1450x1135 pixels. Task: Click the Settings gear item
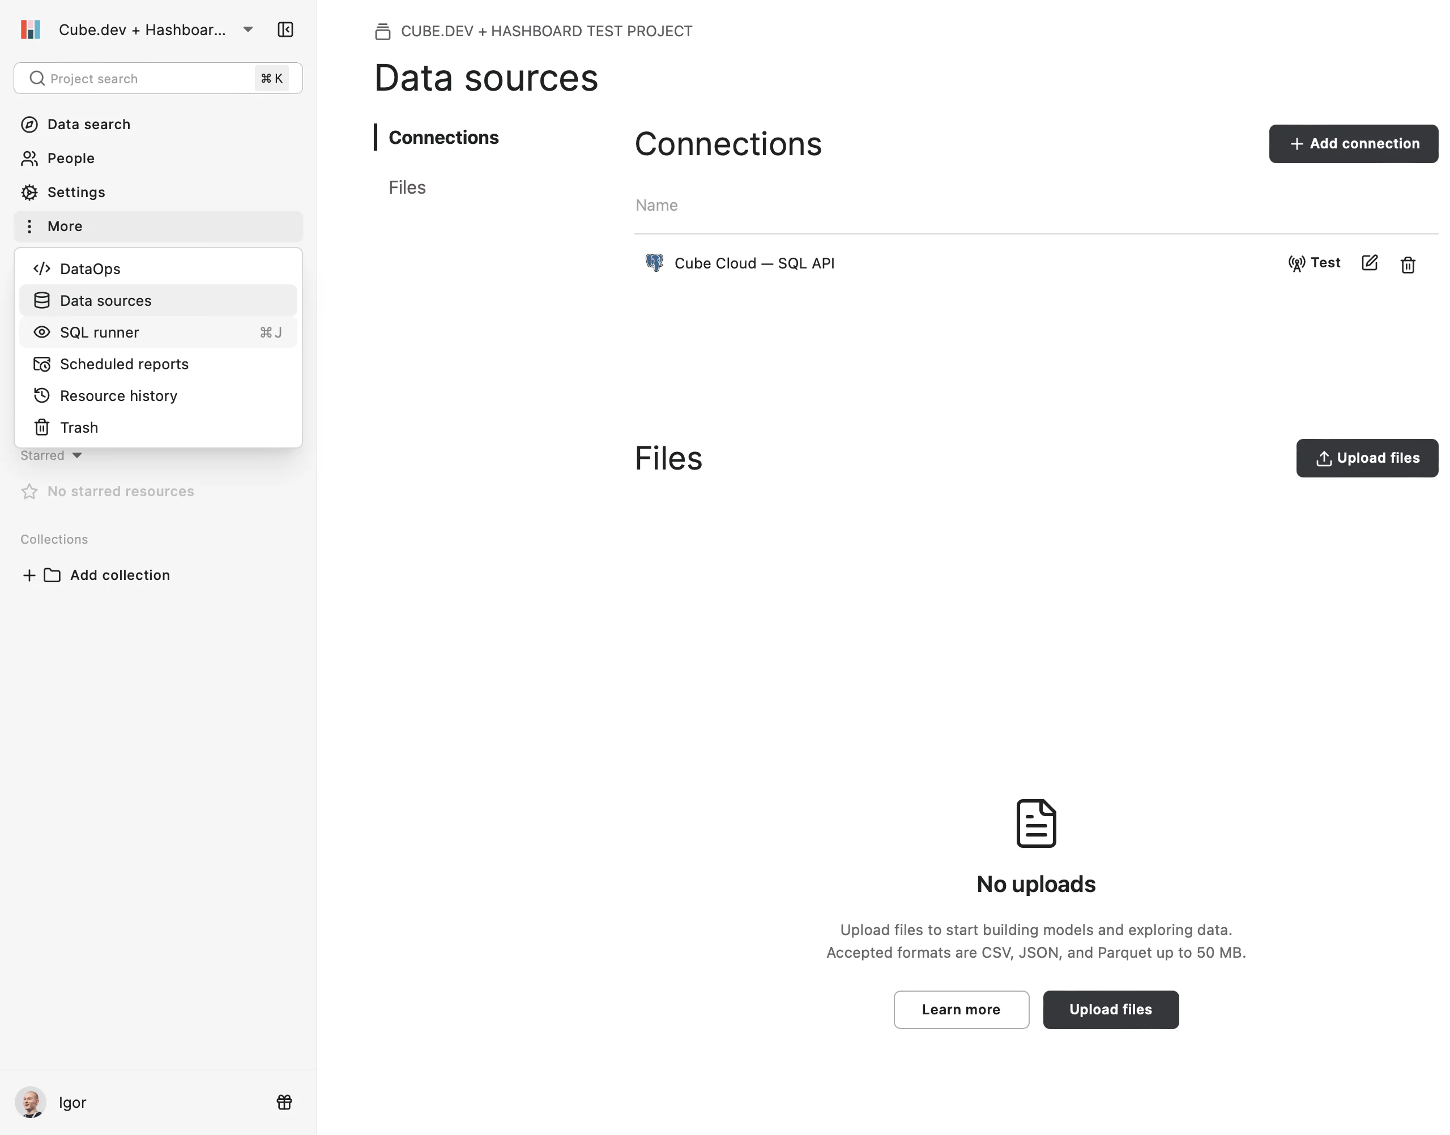point(76,192)
